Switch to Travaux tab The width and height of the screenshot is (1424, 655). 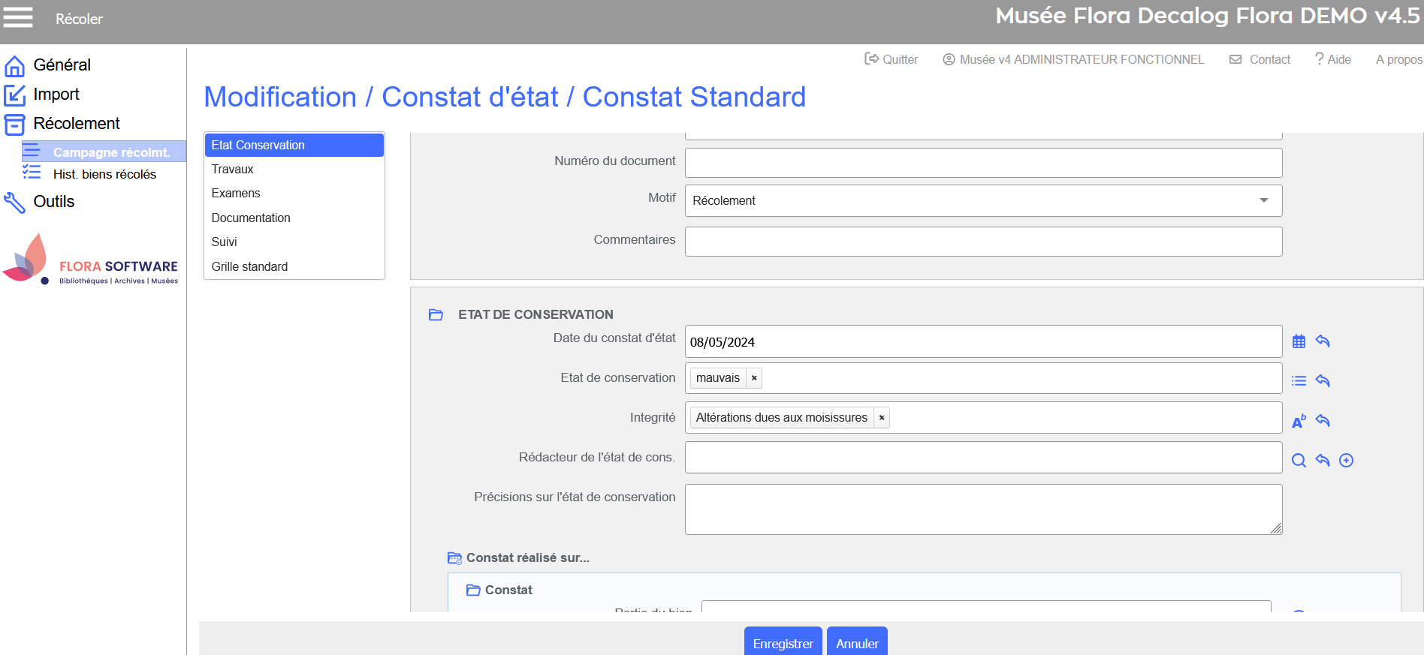(x=233, y=170)
